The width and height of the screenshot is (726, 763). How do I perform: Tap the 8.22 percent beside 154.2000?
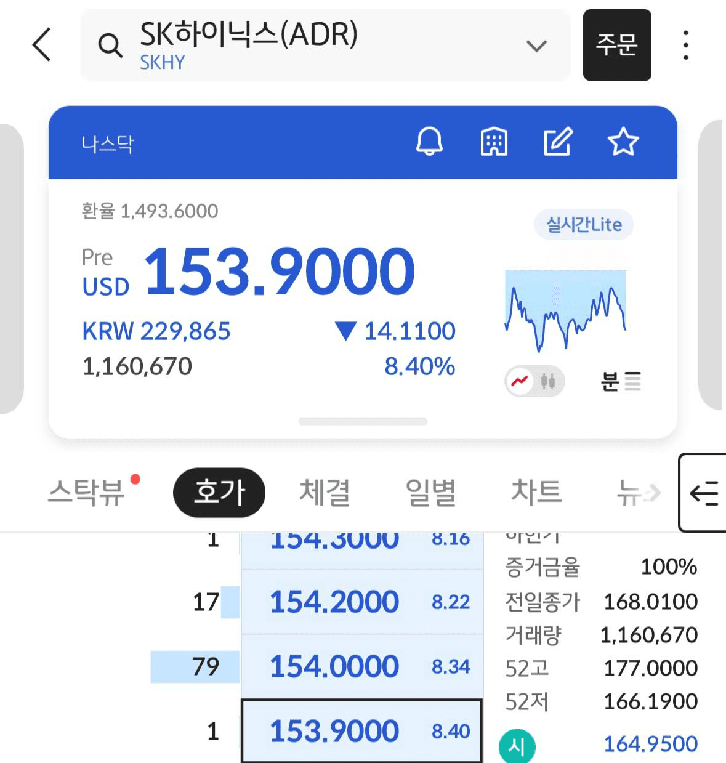(451, 602)
